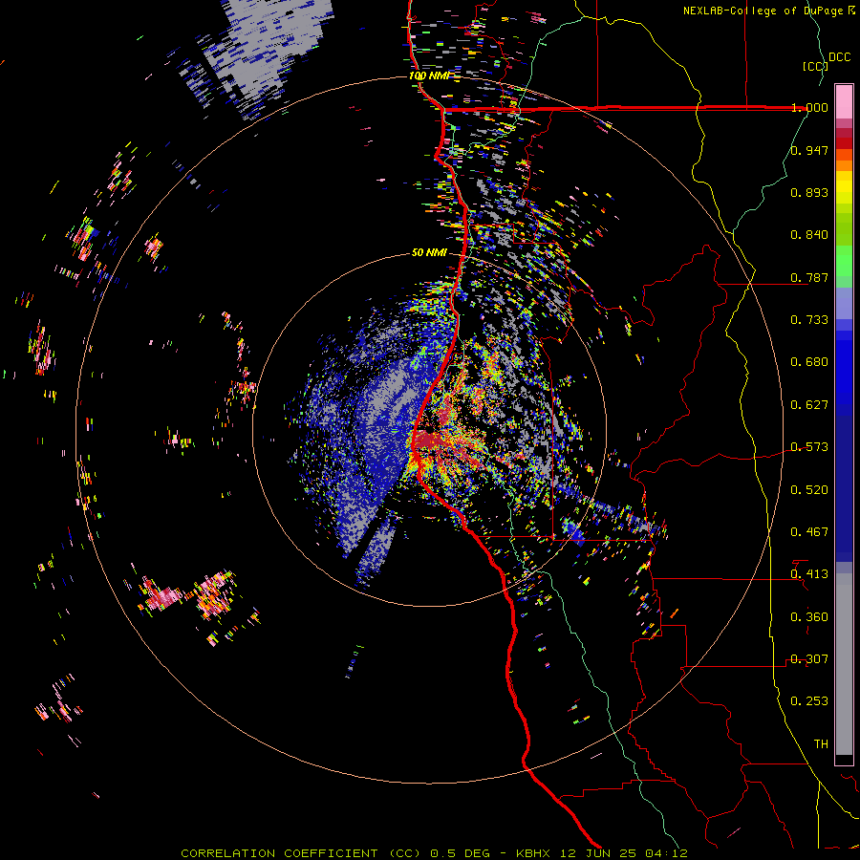Select the 0.787 scale value
The width and height of the screenshot is (860, 860).
(x=809, y=277)
